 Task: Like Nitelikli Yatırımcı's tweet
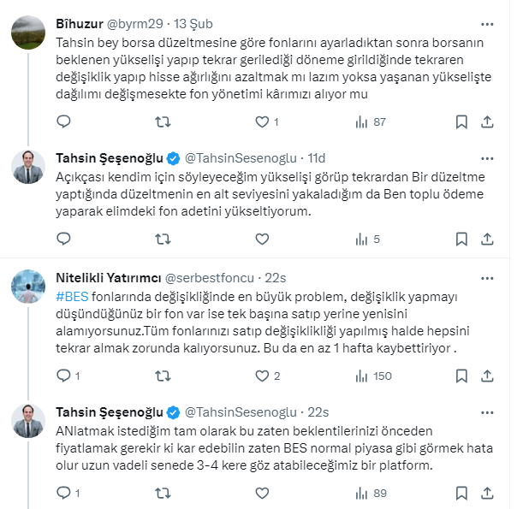262,376
